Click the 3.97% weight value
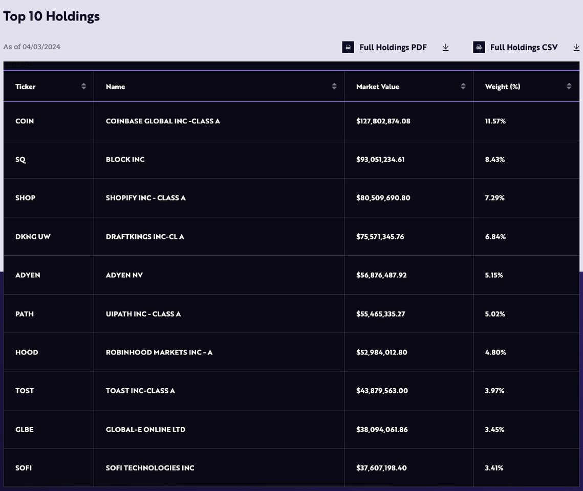 [x=494, y=391]
